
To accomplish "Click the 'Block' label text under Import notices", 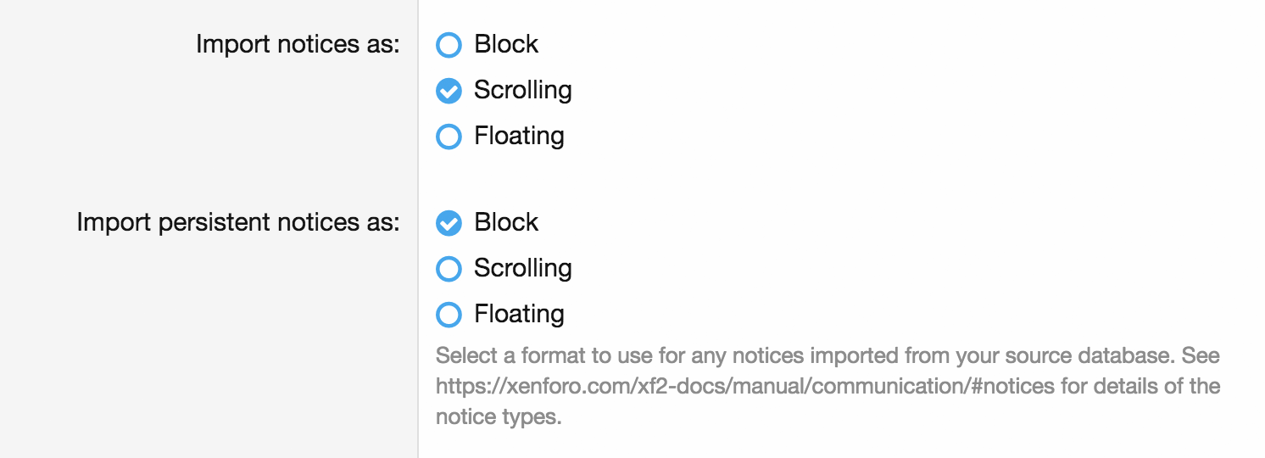I will click(x=506, y=44).
